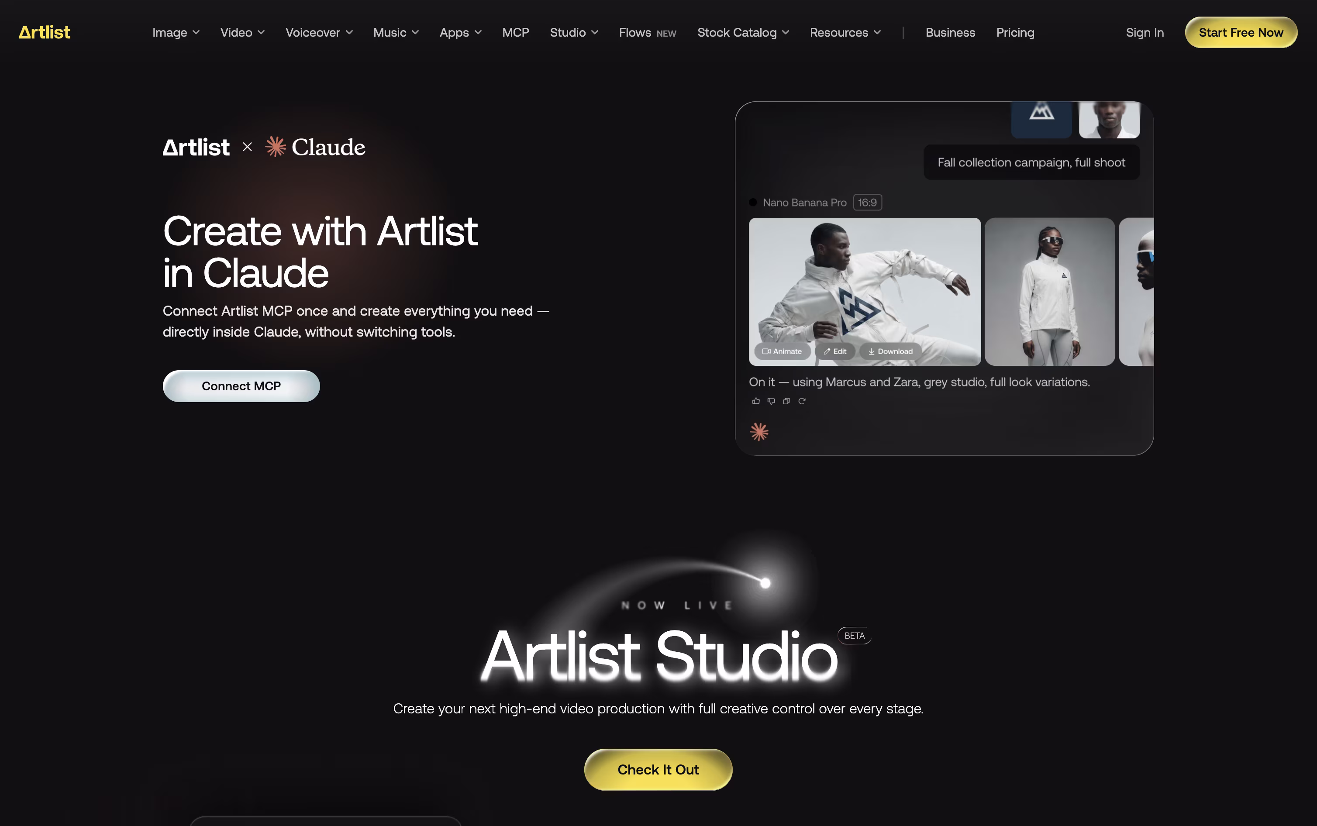1317x826 pixels.
Task: Open the MCP nav link
Action: pyautogui.click(x=516, y=33)
